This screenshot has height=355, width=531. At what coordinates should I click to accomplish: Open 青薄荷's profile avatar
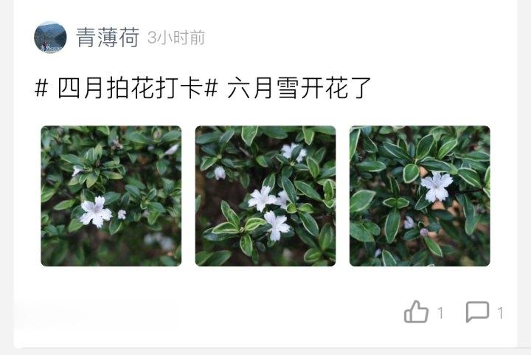tap(50, 37)
